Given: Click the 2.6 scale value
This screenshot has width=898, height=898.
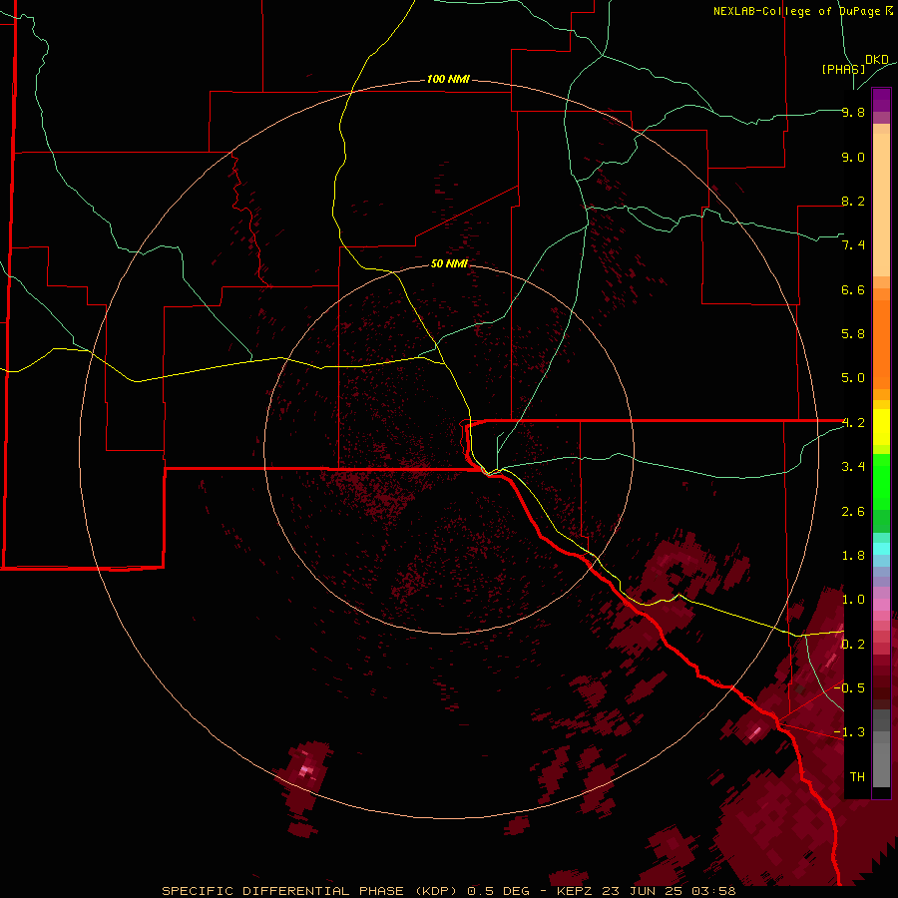Looking at the screenshot, I should point(853,512).
